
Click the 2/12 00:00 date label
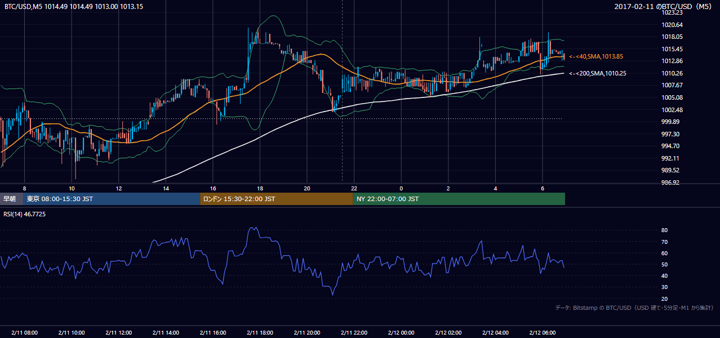pos(401,332)
